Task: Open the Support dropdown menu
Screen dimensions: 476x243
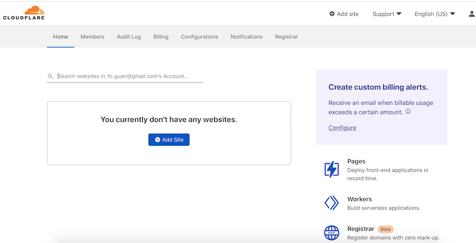Action: pyautogui.click(x=387, y=14)
